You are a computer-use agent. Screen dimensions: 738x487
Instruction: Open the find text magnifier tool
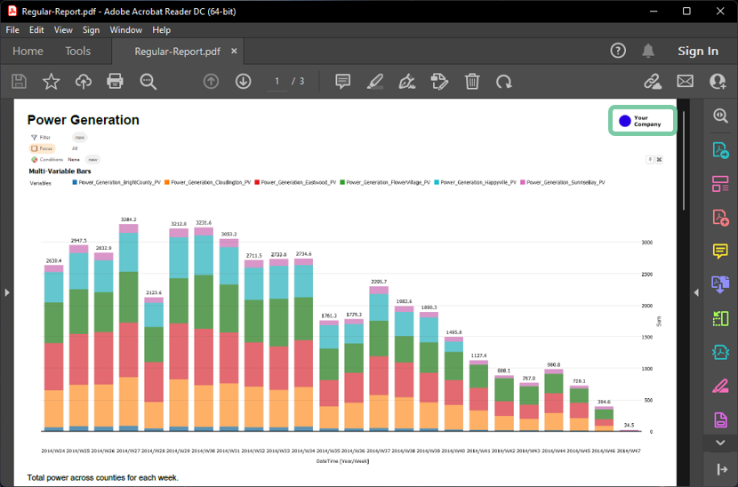(x=148, y=82)
